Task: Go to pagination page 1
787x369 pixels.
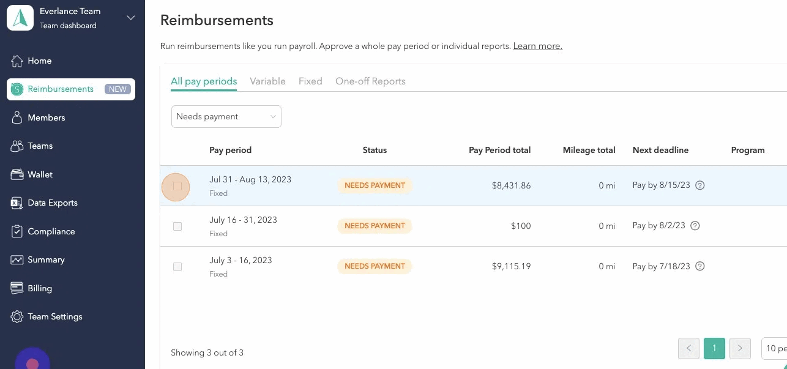Action: (x=714, y=348)
